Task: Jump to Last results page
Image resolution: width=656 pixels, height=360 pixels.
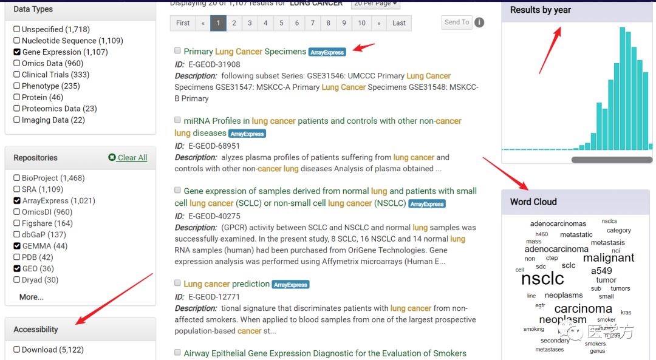Action: pos(399,23)
